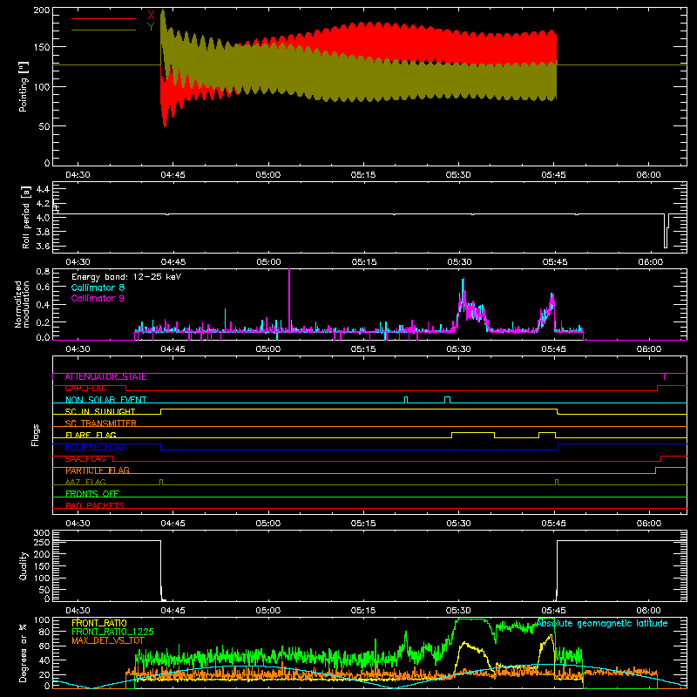Click the 3.6 tick on Roll period axis
The width and height of the screenshot is (697, 697).
[x=43, y=247]
